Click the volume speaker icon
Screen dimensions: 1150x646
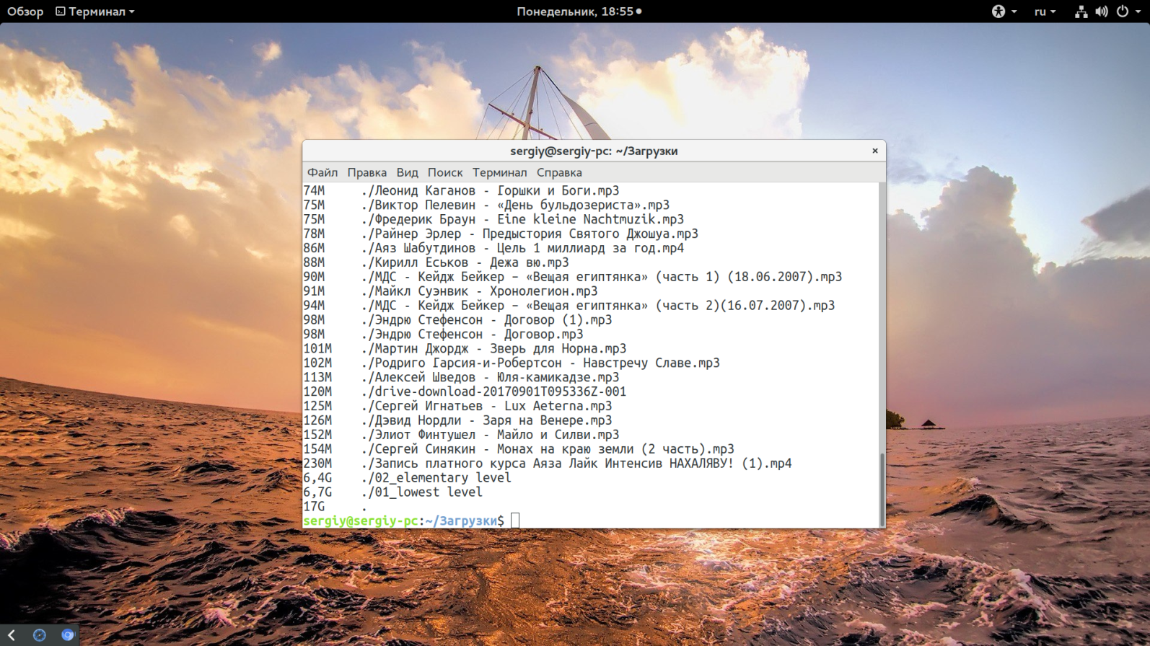1101,12
